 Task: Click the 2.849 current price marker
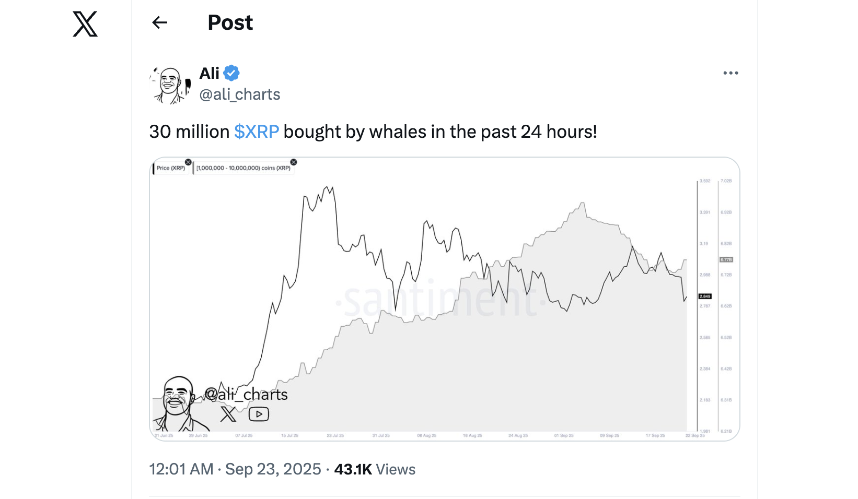(x=705, y=296)
